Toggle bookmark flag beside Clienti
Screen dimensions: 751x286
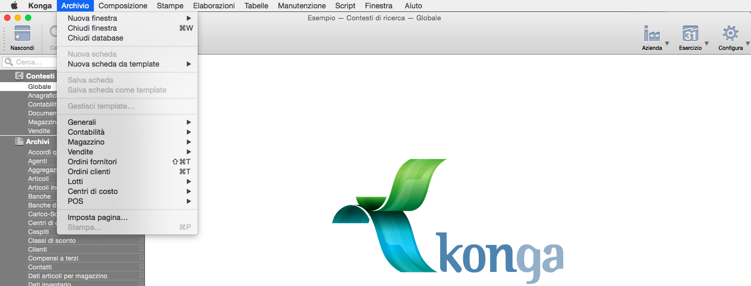point(141,250)
